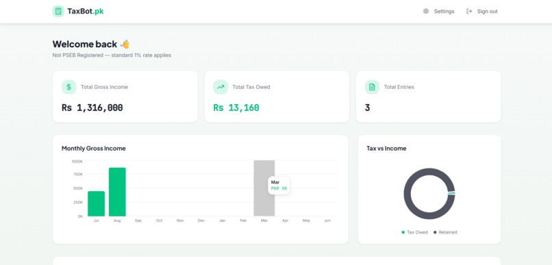The height and width of the screenshot is (265, 552).
Task: Click the Total Gross Income label
Action: pos(104,87)
